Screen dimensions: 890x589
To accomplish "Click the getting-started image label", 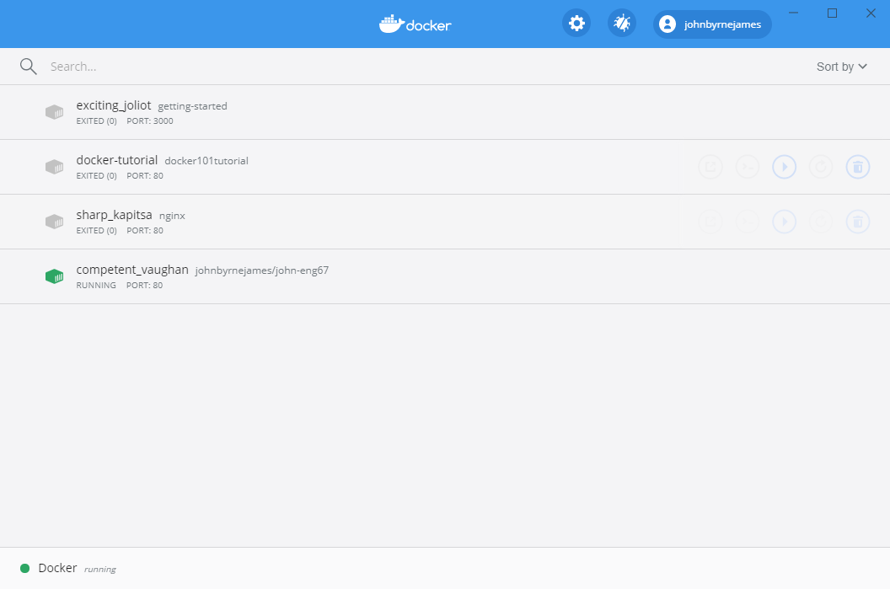I will click(192, 106).
